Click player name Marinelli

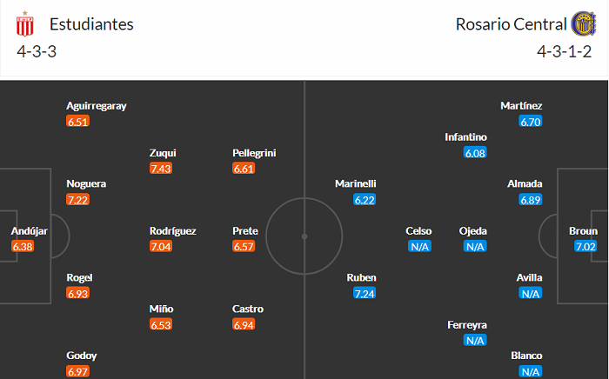(356, 184)
